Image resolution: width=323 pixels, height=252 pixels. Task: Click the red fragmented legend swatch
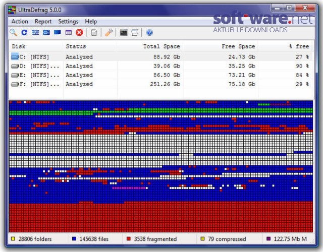(129, 239)
